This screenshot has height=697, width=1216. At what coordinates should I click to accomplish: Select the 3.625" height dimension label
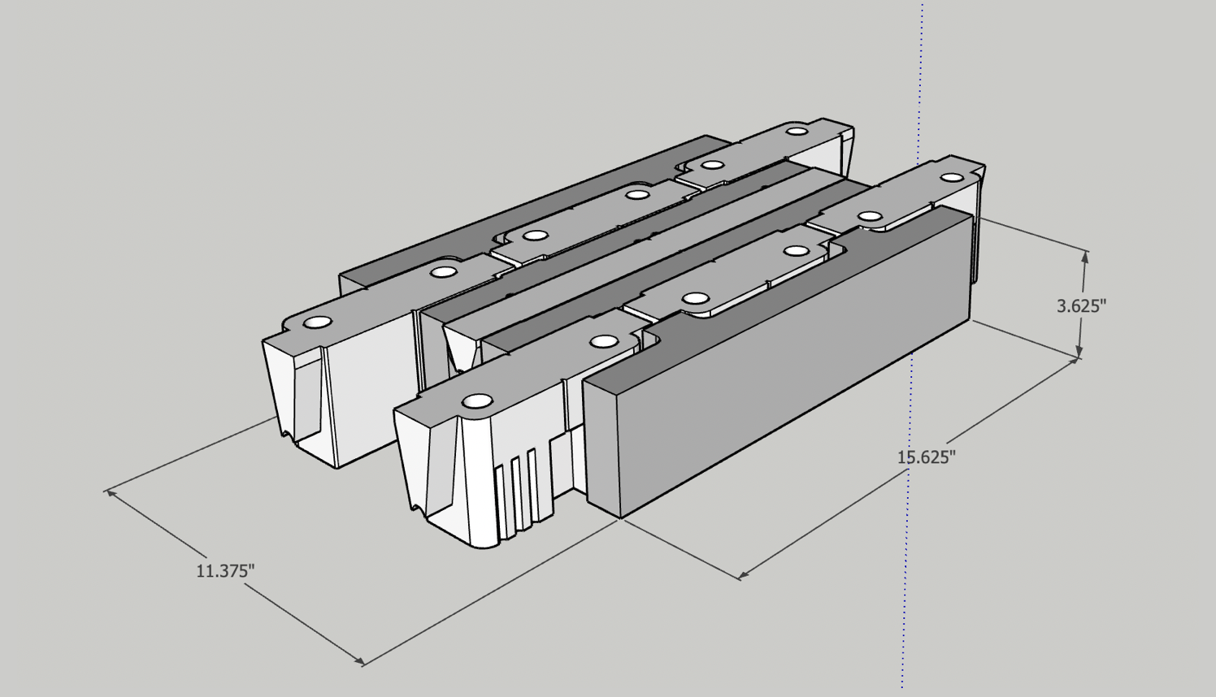(x=1082, y=305)
